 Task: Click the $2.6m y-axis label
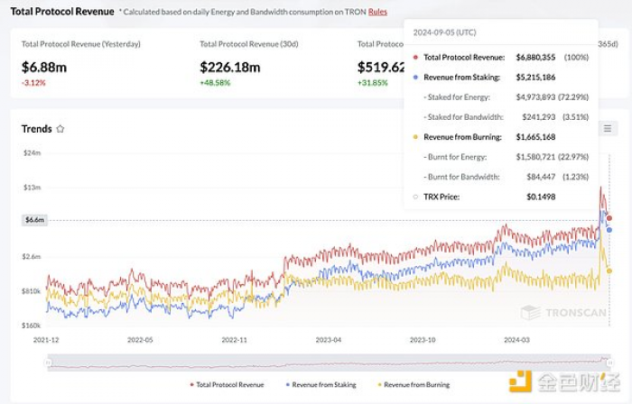point(31,257)
